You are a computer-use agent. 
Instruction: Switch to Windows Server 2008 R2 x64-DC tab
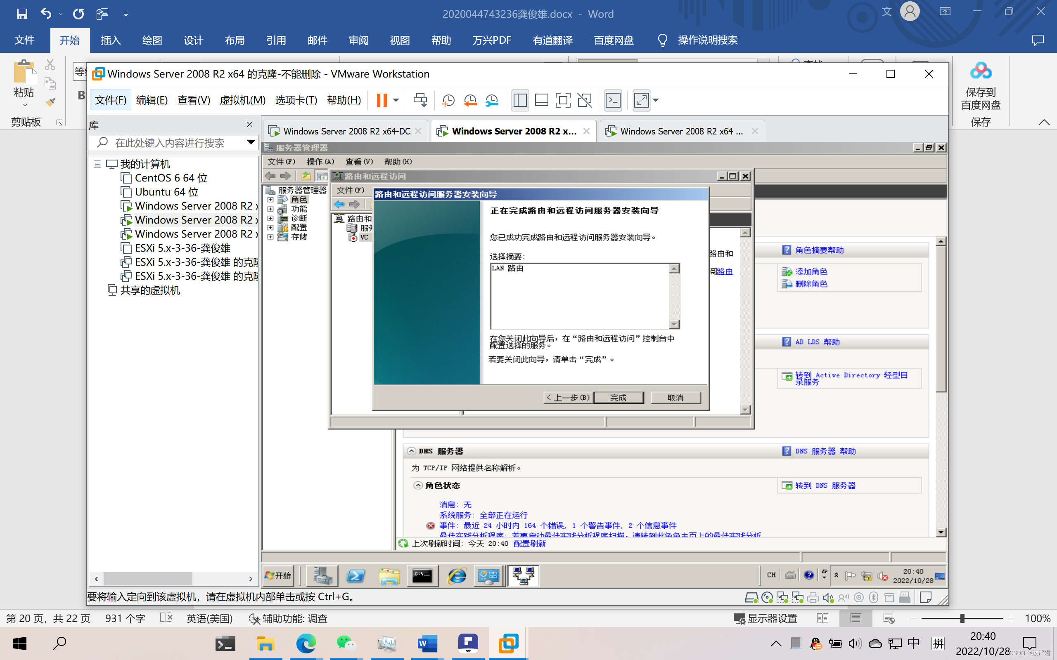pos(346,131)
